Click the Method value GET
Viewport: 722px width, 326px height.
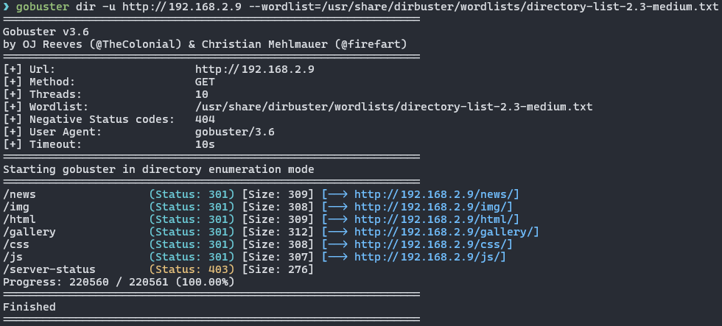point(205,82)
